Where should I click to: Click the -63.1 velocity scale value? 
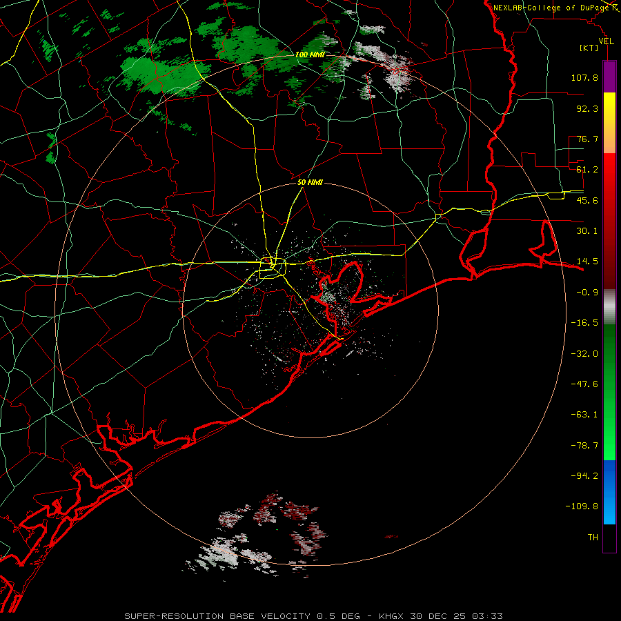pyautogui.click(x=584, y=415)
